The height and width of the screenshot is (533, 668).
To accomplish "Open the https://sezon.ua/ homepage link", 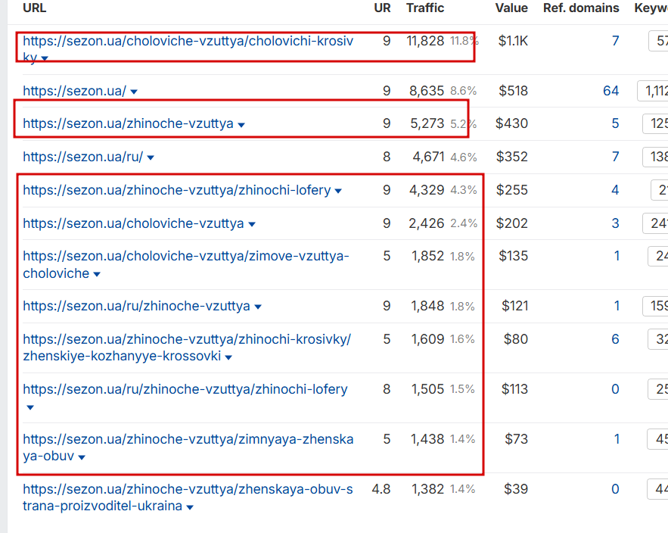I will click(75, 91).
